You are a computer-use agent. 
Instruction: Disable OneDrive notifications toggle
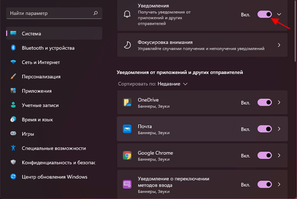click(x=264, y=102)
